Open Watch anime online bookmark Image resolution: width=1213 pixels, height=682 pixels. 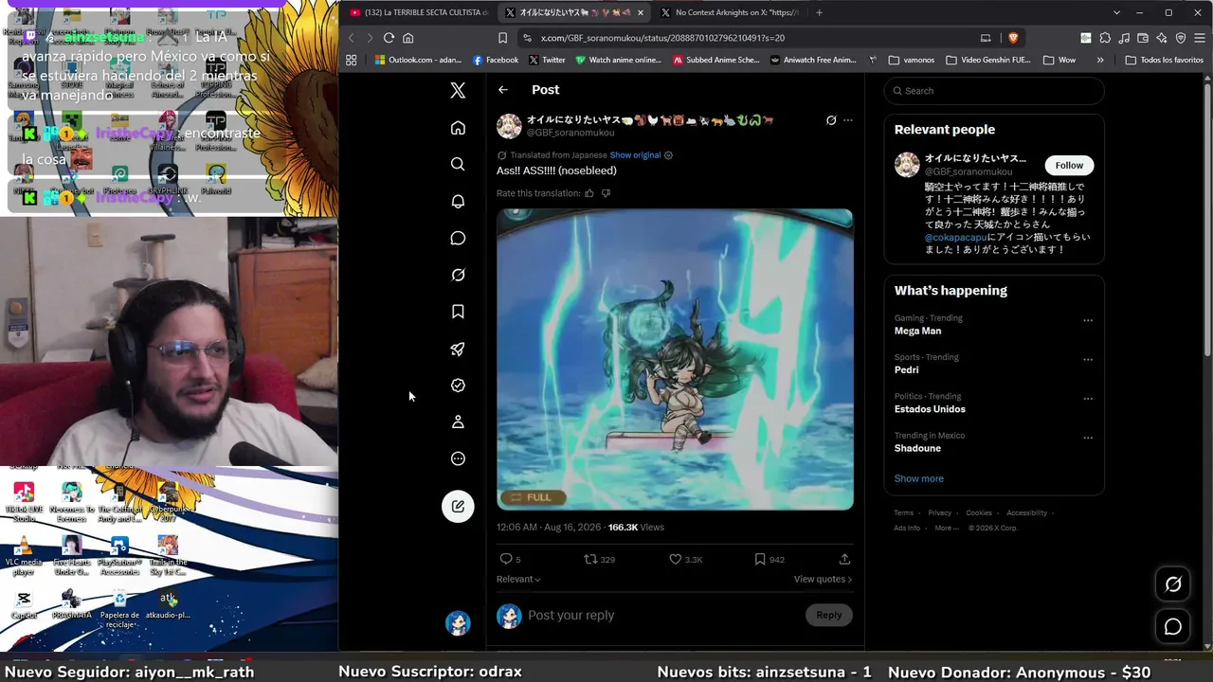click(618, 60)
